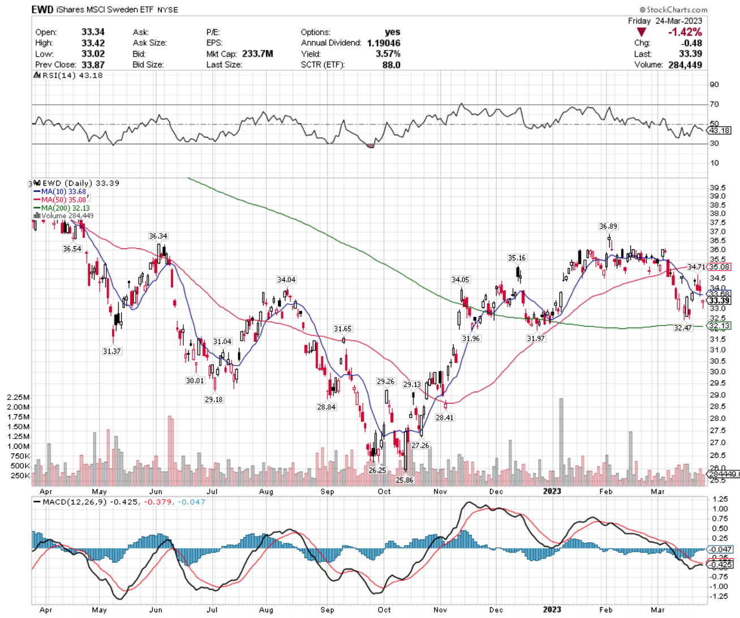Screen dimensions: 740x618
Task: Click the MA(50) 35.08 legend text
Action: pos(63,200)
